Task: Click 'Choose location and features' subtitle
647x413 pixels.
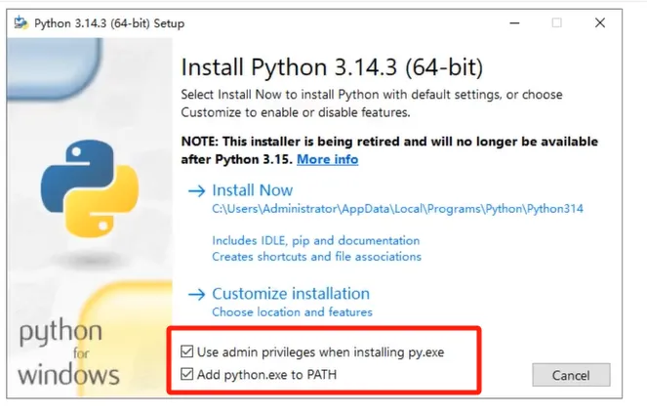Action: [x=292, y=312]
